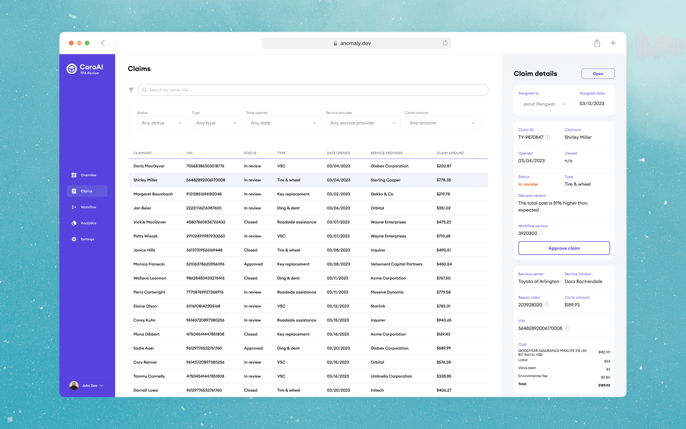Click the CaraAI steering wheel logo
This screenshot has height=429, width=686.
tap(72, 69)
